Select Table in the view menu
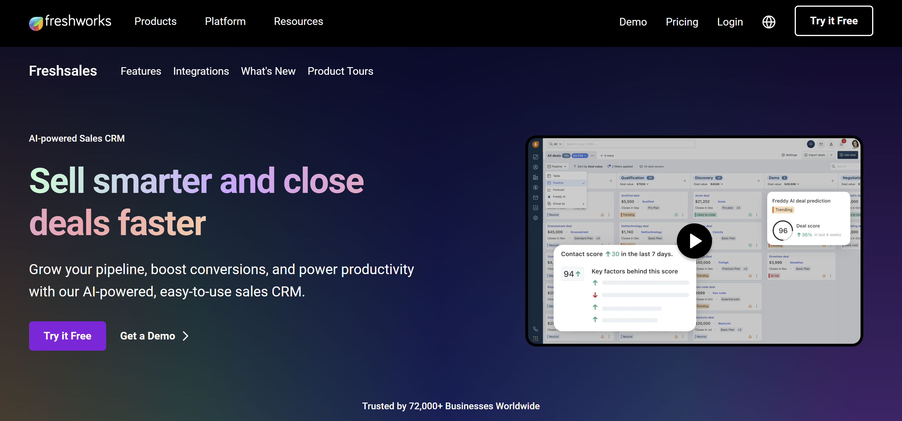902x421 pixels. point(566,176)
